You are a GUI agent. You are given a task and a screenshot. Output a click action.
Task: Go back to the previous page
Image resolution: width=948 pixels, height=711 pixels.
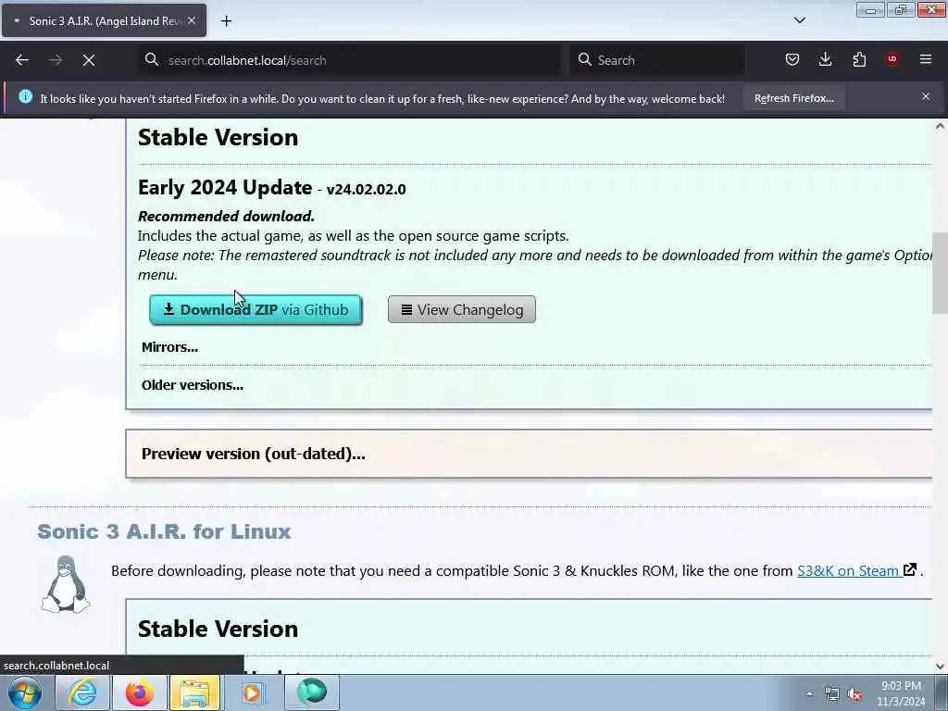[x=22, y=60]
